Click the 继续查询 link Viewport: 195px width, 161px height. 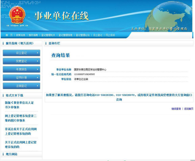[x=176, y=109]
